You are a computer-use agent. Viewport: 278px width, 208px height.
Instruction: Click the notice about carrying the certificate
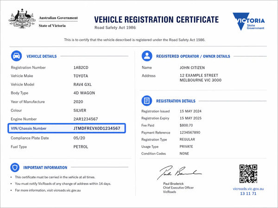tap(55, 177)
